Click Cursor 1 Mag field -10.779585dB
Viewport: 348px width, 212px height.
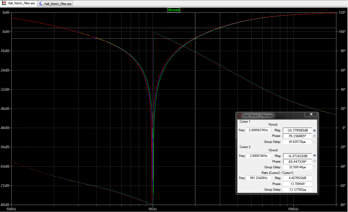[297, 130]
